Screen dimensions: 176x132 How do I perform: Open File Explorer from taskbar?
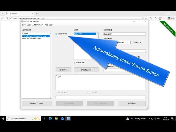[x=56, y=119]
